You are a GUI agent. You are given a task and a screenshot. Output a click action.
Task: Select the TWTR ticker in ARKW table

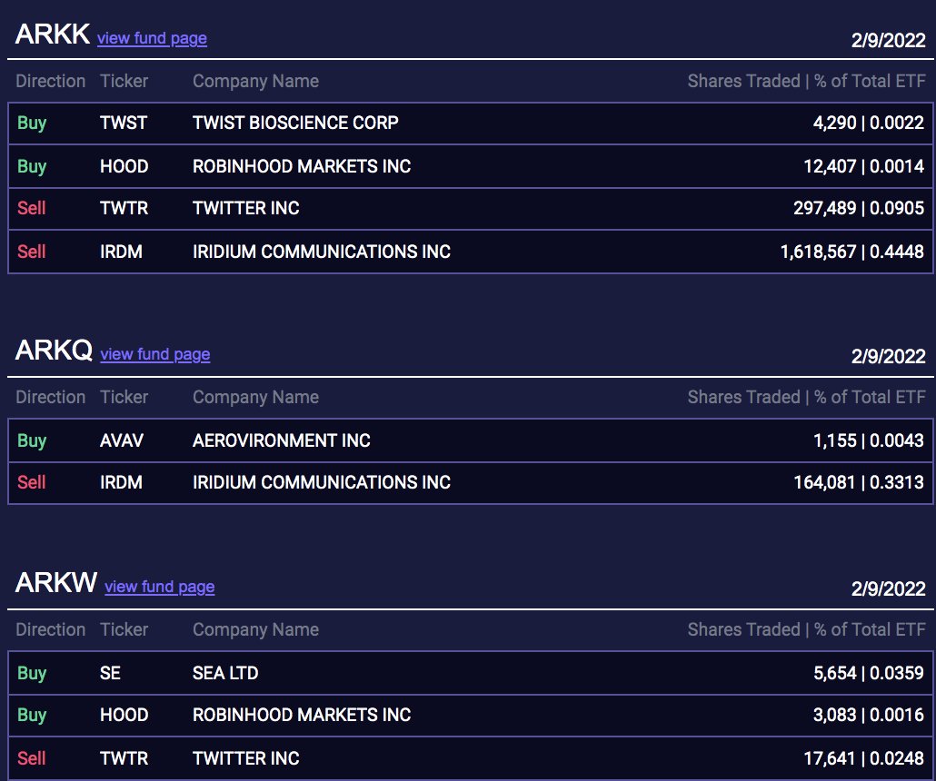(x=124, y=759)
